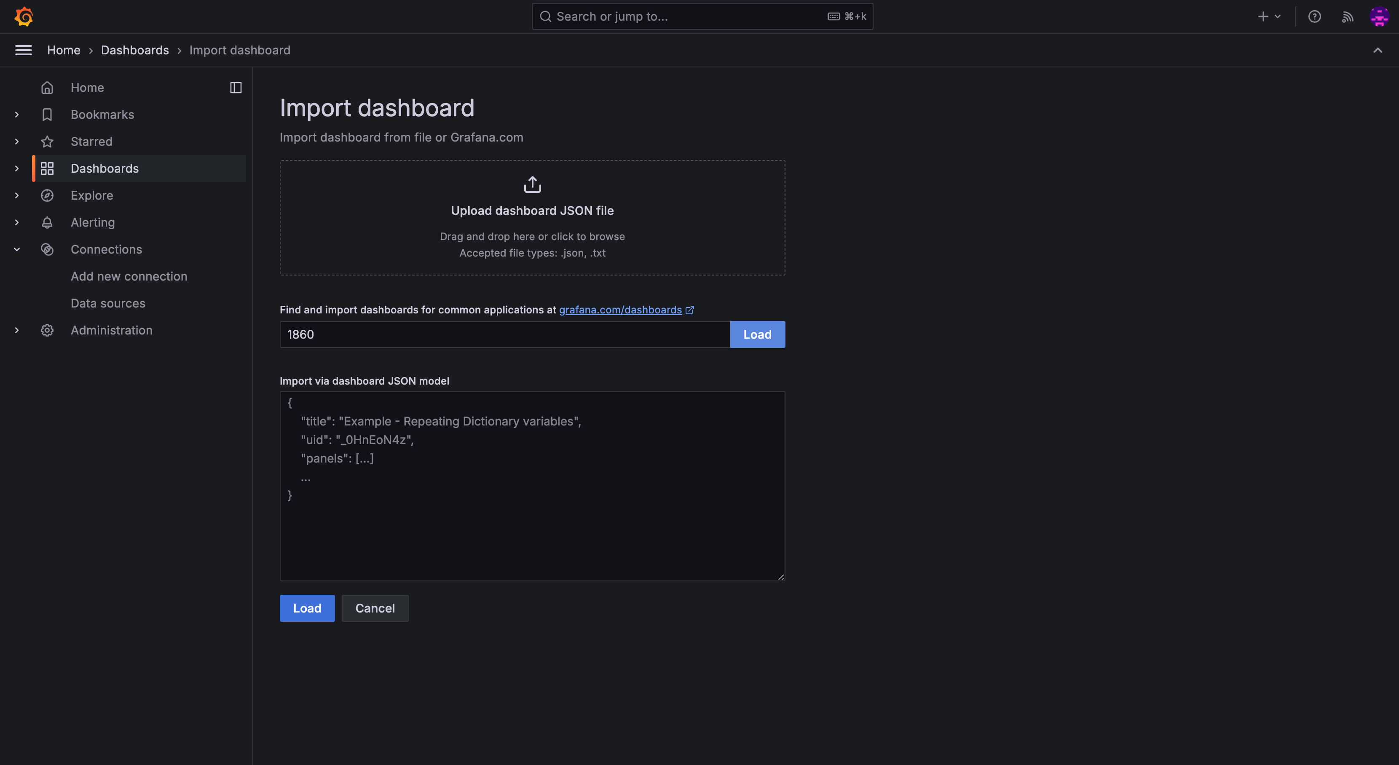Screen dimensions: 1399x765
Task: Select Add new connection
Action: pos(129,276)
